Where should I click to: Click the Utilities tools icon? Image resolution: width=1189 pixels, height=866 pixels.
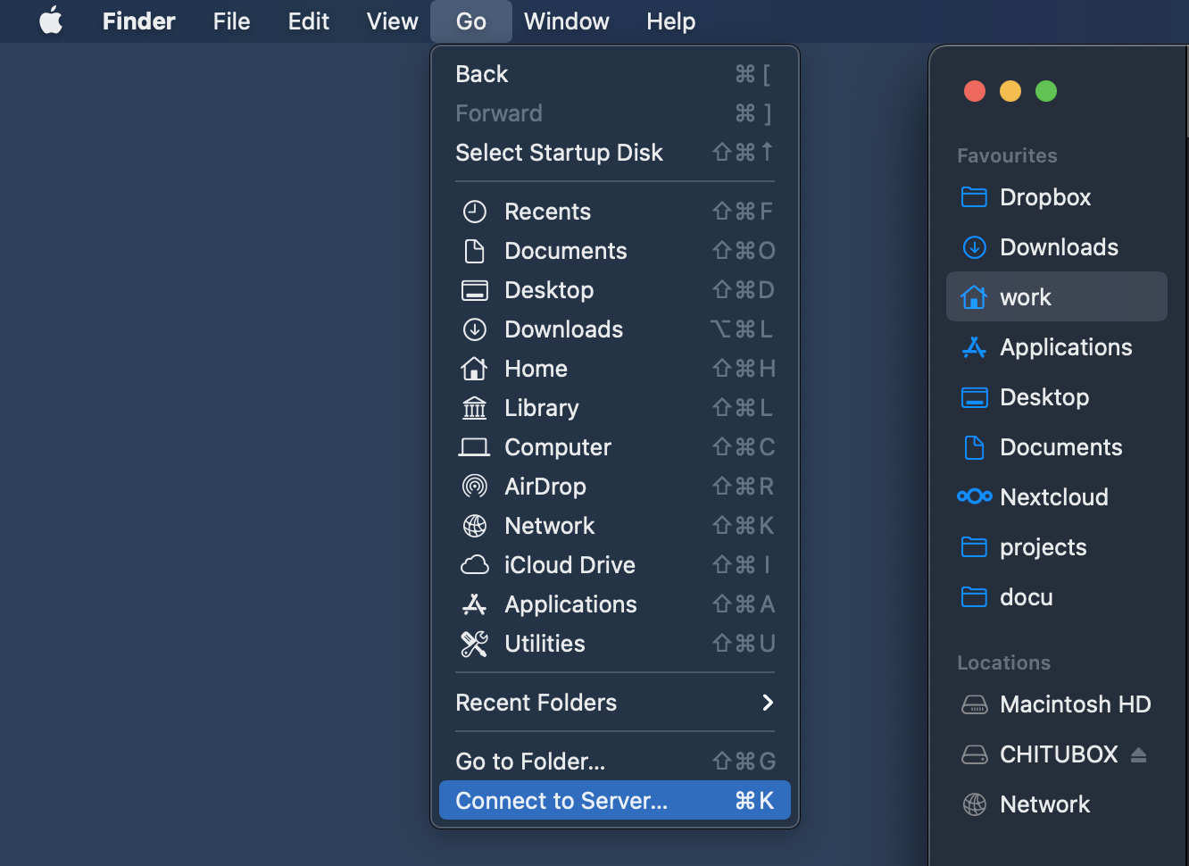pos(475,644)
